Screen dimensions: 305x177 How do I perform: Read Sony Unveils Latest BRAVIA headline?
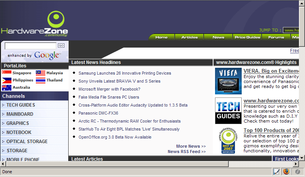click(x=119, y=81)
